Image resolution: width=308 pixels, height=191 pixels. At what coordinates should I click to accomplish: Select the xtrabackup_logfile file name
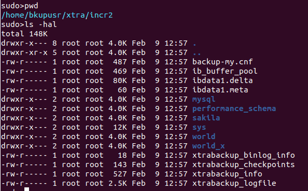234,183
